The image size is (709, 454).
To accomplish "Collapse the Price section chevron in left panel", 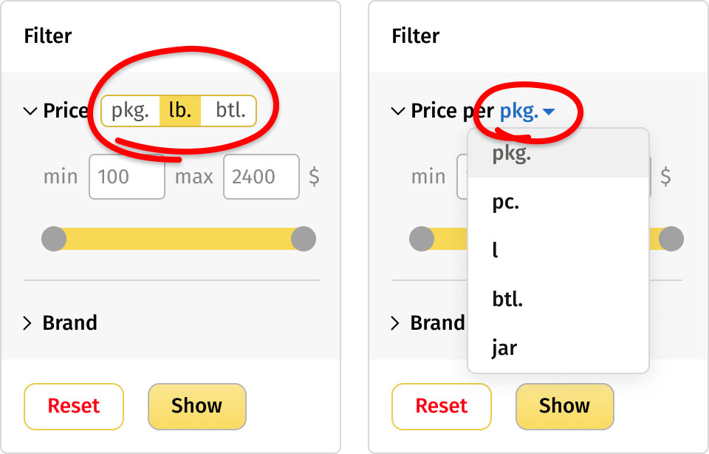I will tap(30, 111).
